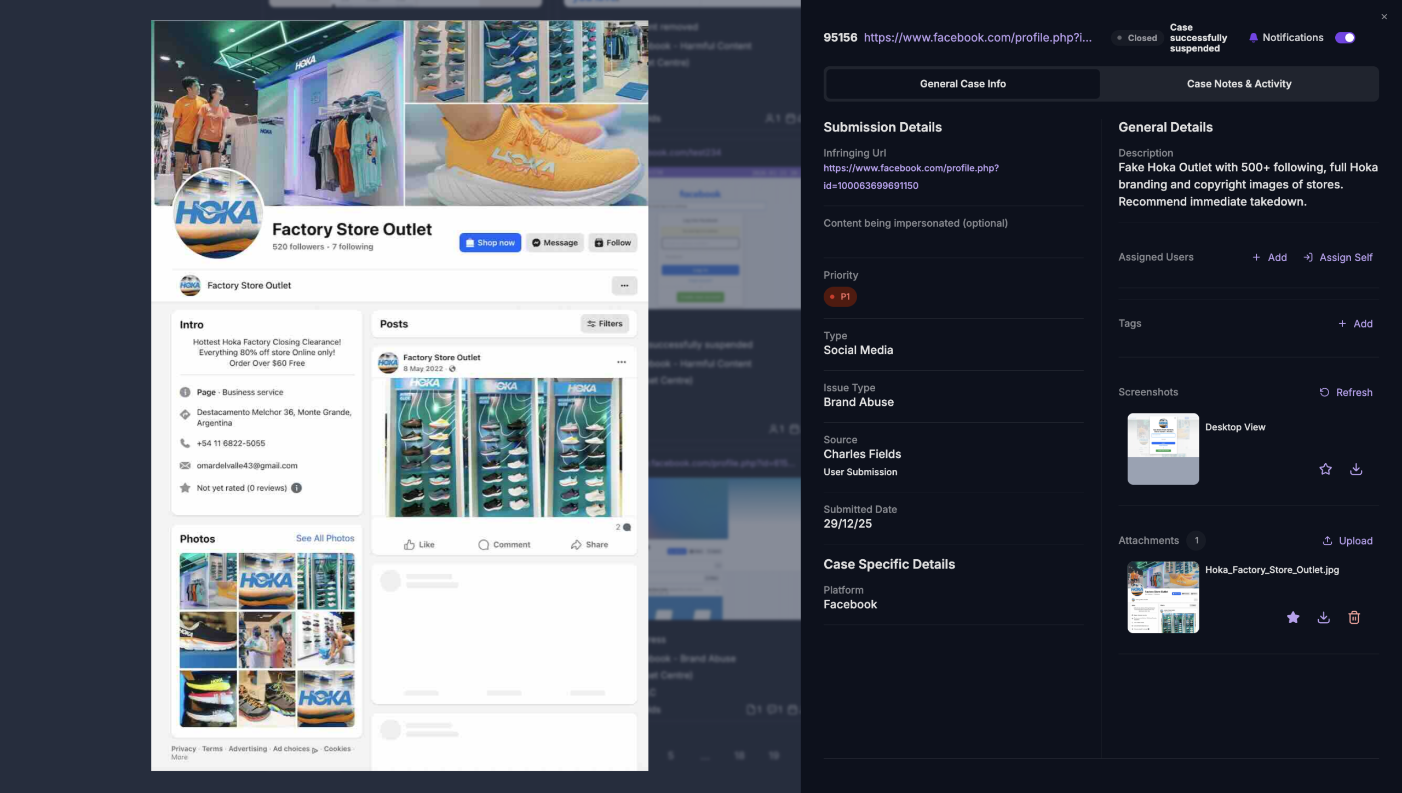Click the email omardelvalle43@gmail.com

click(247, 466)
